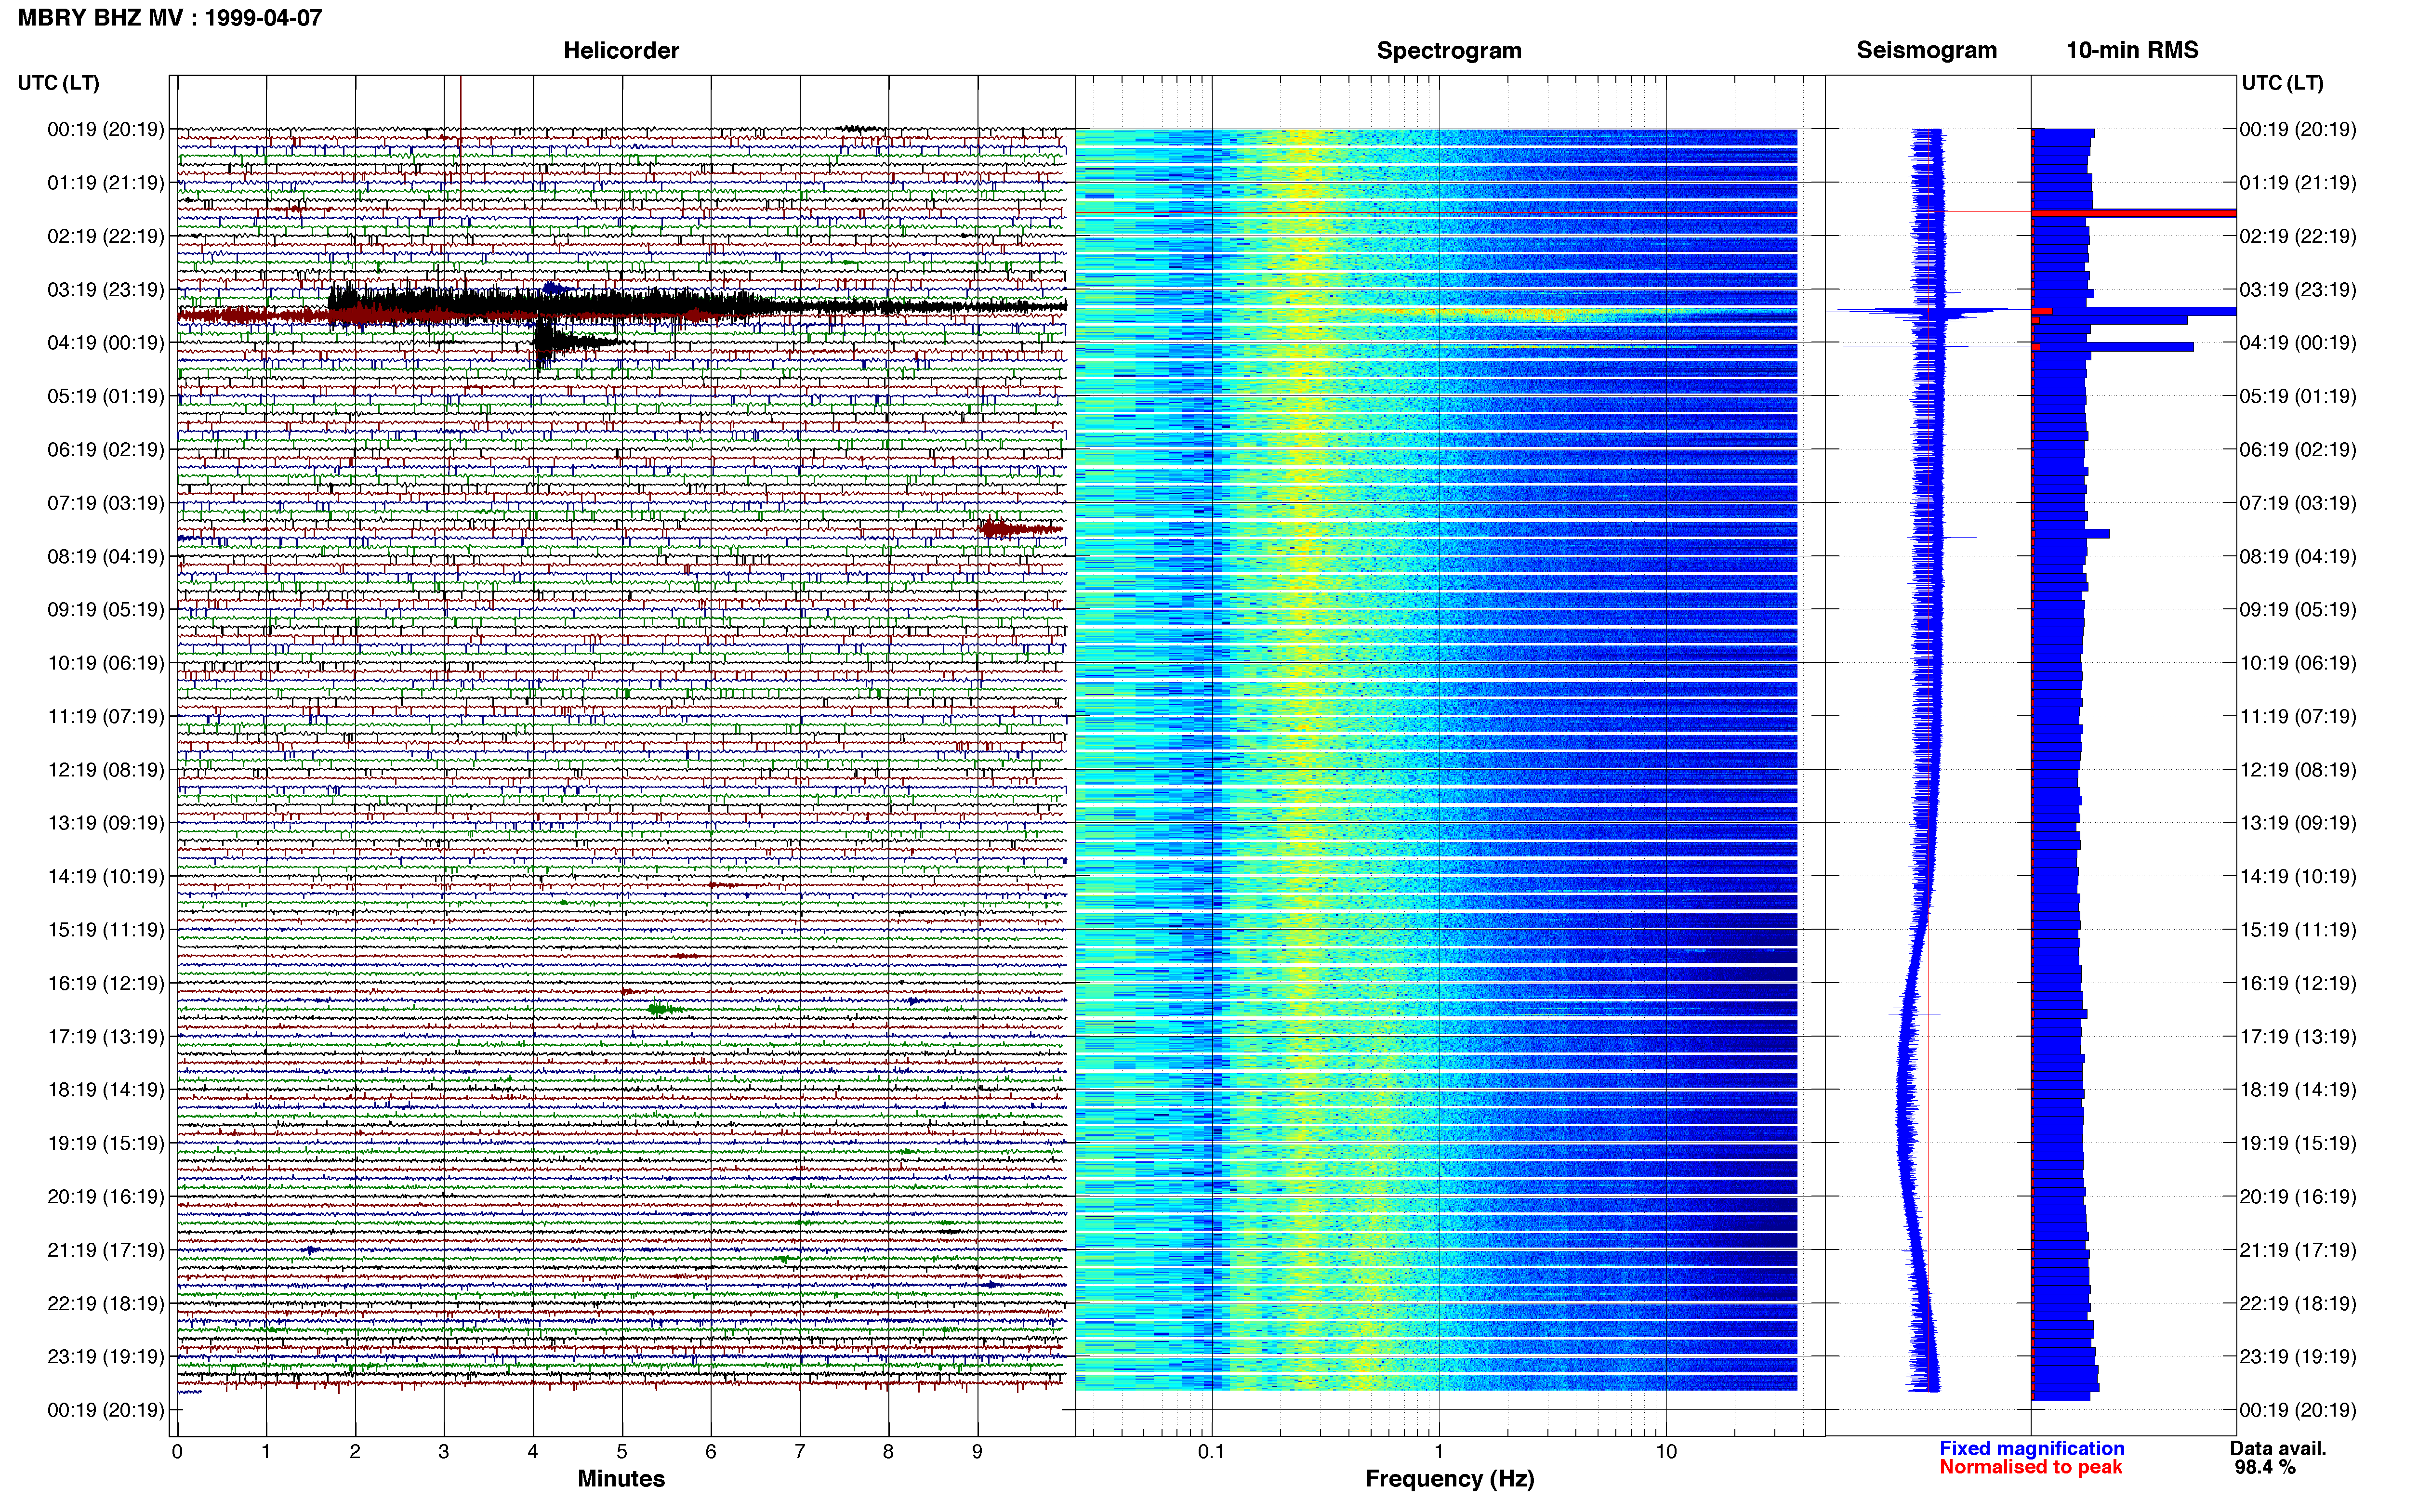Select the '10-min RMS' panel heading
The image size is (2418, 1512).
tap(2132, 50)
